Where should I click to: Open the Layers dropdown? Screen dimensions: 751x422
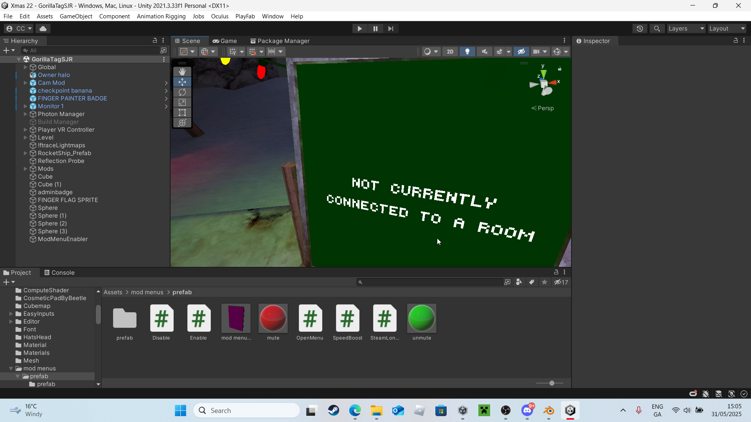point(686,29)
